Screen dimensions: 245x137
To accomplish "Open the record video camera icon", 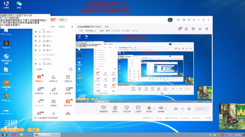I will [176, 109].
